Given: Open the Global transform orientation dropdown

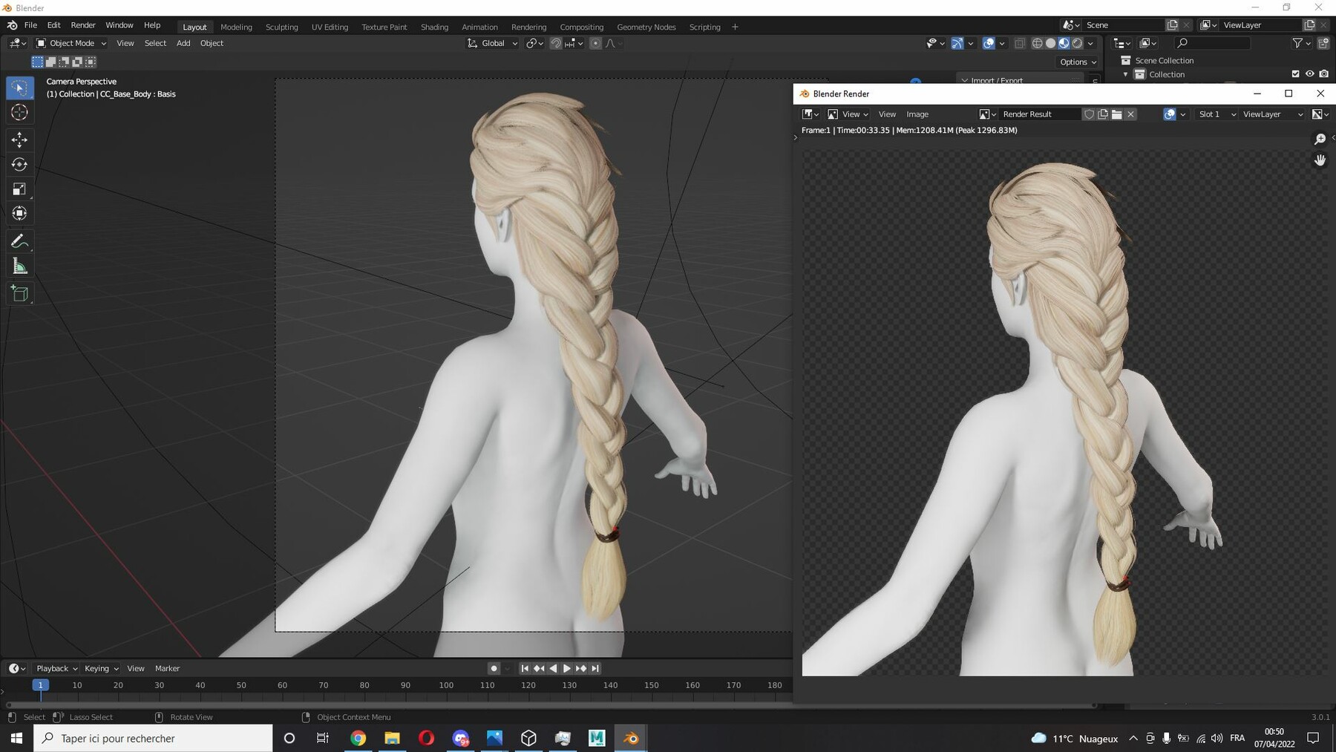Looking at the screenshot, I should coord(492,43).
